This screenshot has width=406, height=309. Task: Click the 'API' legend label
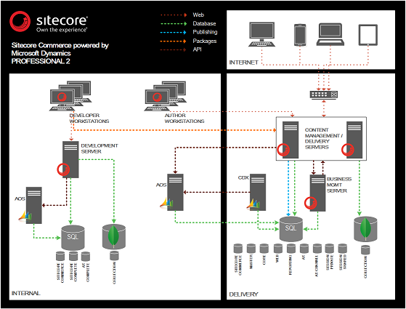[197, 49]
